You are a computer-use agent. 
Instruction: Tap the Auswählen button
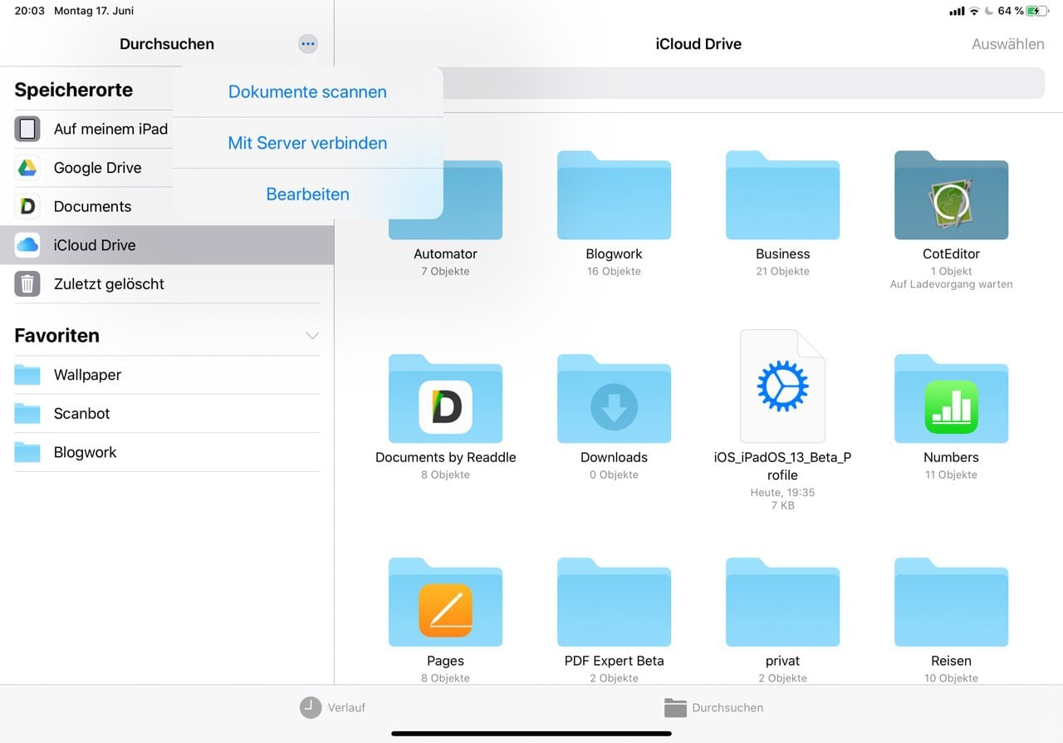(1008, 44)
